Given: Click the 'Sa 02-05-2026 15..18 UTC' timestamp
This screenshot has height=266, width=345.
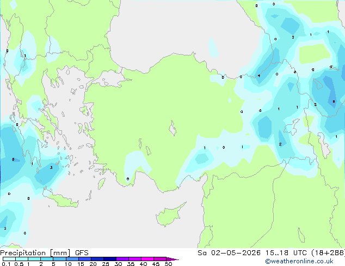Looking at the screenshot, I should [x=252, y=253].
